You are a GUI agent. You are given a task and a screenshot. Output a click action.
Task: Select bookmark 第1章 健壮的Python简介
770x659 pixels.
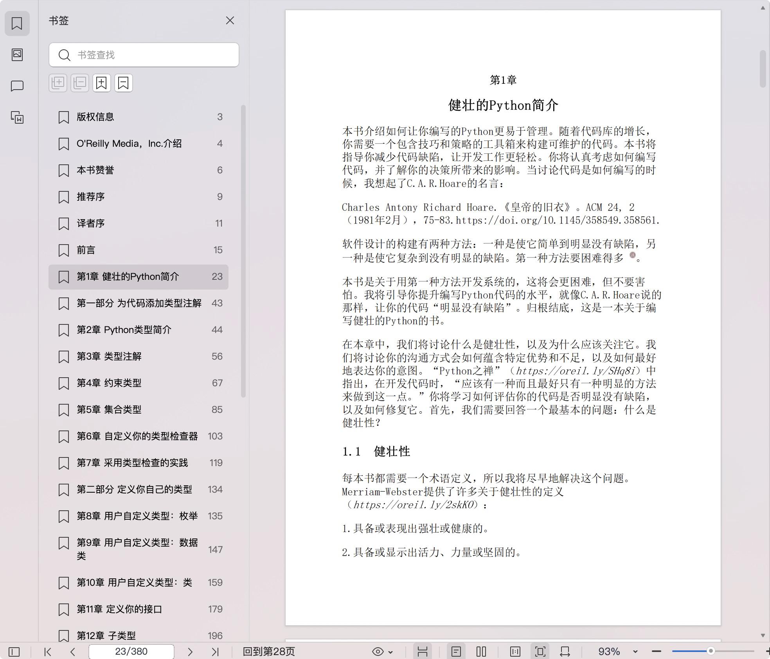(139, 277)
